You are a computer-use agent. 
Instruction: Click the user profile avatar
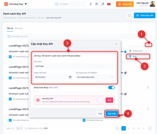[152, 4]
